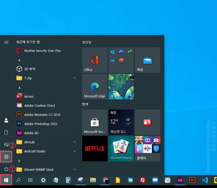This screenshot has height=188, width=217.
Task: Open the 메일 tile
Action: coord(148,60)
